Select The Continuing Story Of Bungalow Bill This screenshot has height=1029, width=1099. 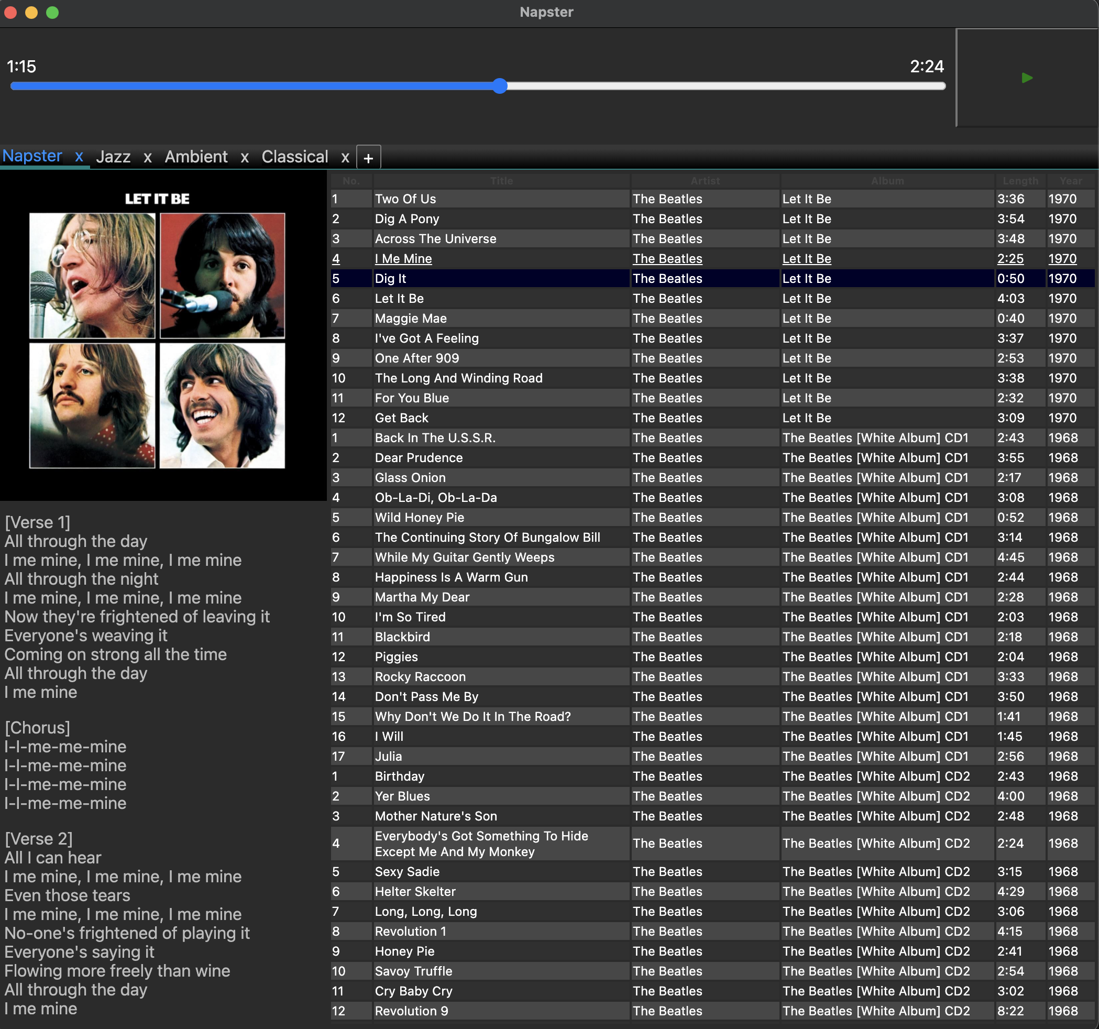pyautogui.click(x=712, y=538)
